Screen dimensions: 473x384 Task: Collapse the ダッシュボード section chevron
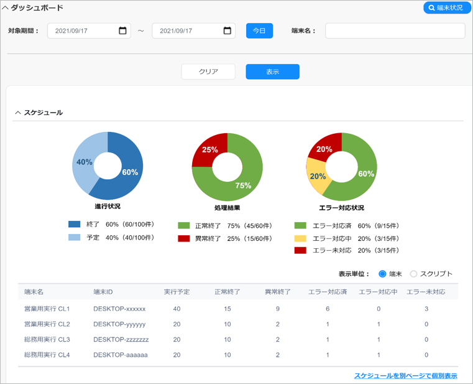(5, 8)
